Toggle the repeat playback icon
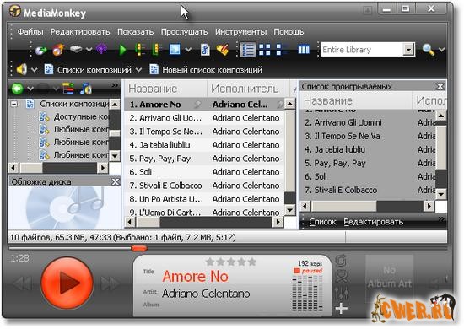464x329 pixels. 341,261
